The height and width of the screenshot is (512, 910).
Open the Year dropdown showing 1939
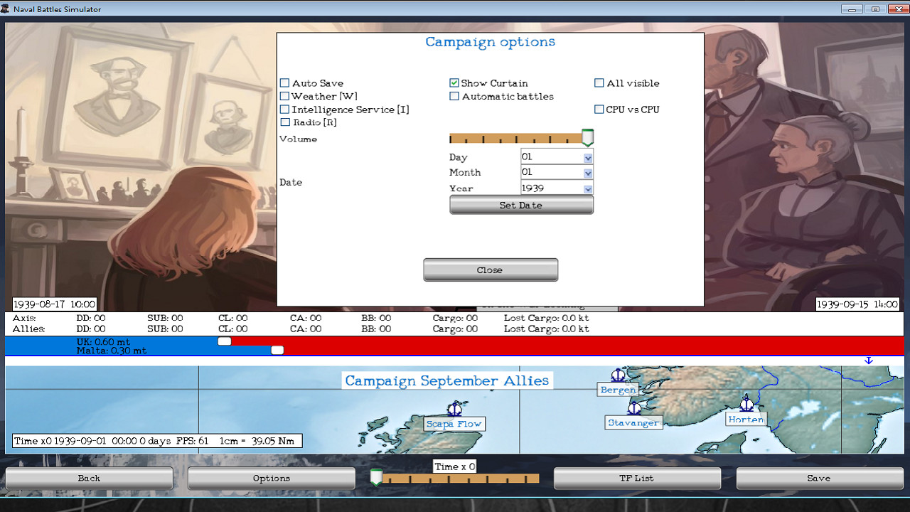588,188
